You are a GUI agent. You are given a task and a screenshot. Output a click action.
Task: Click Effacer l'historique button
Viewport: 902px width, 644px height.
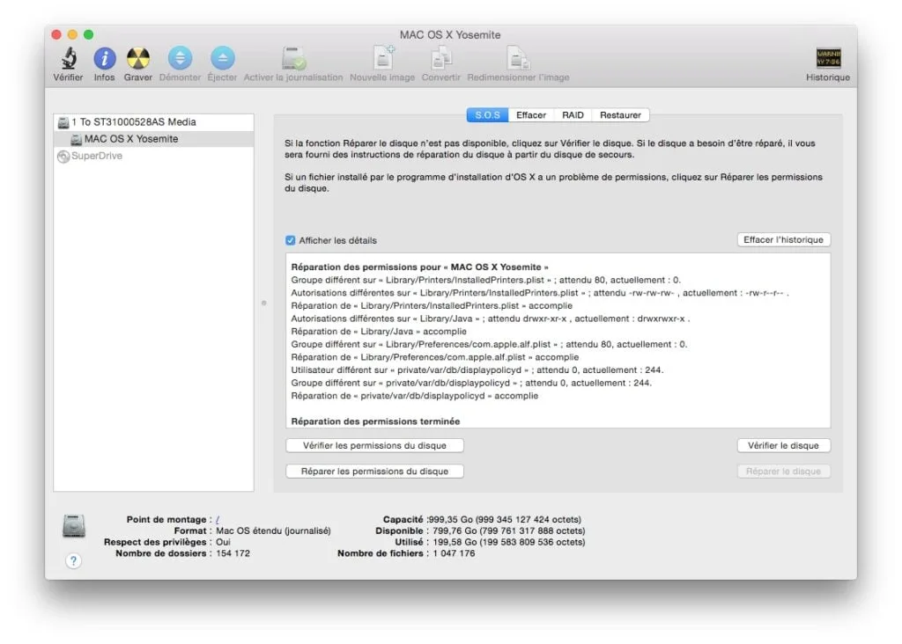click(783, 239)
